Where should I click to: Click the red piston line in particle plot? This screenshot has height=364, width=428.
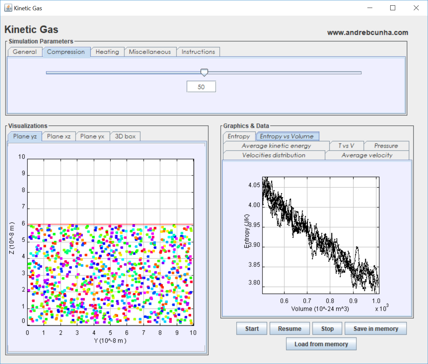click(110, 224)
